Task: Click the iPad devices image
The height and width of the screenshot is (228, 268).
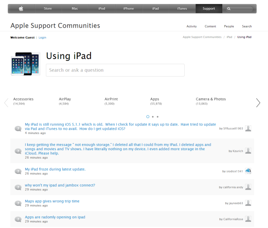Action: [26, 64]
